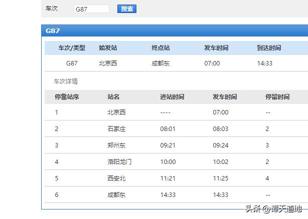Click the G87 panel title bar
308x219 pixels.
(174, 30)
